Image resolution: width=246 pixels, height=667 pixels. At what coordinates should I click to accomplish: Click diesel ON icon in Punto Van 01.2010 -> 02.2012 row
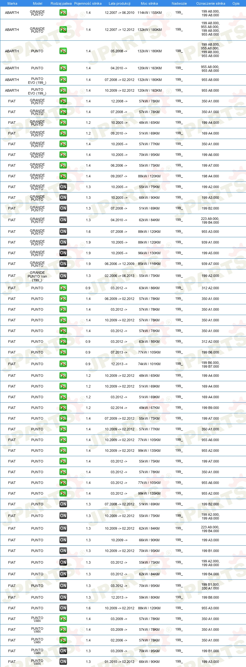(x=63, y=662)
